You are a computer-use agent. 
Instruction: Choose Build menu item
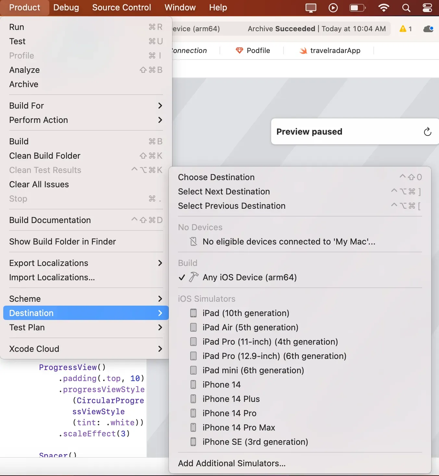point(86,141)
